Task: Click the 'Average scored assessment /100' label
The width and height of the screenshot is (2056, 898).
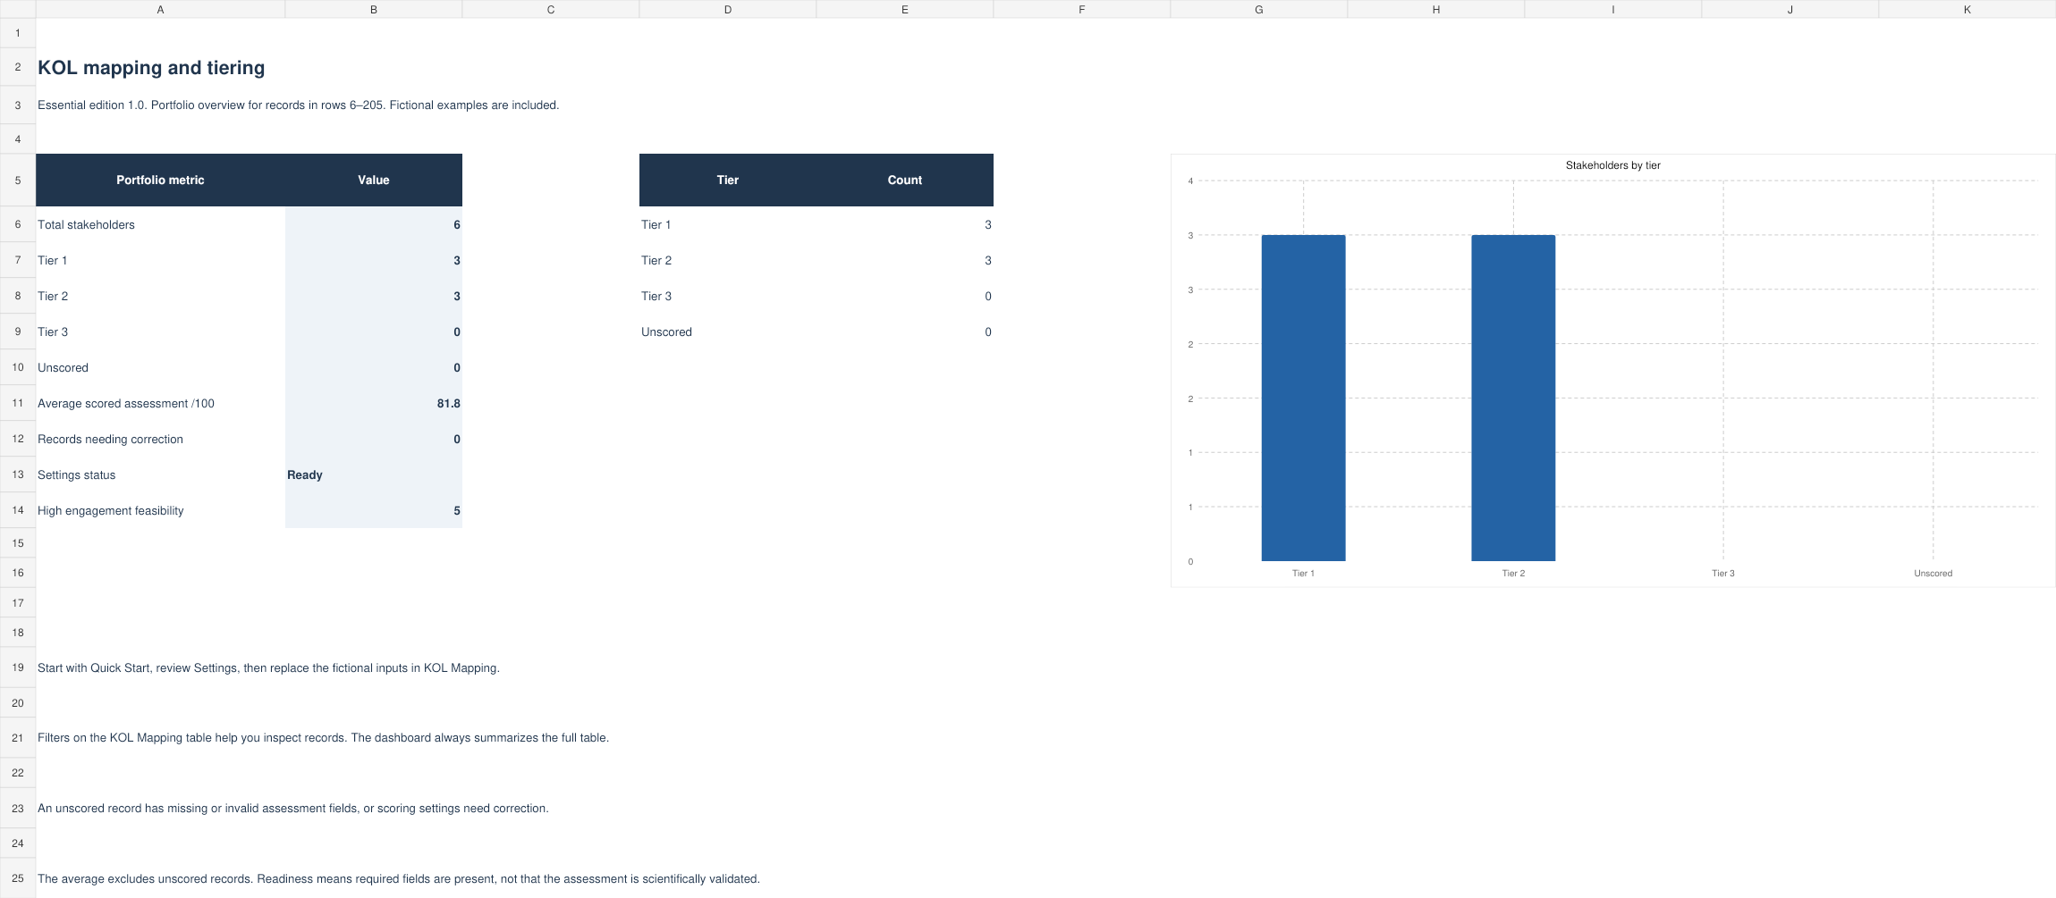Action: 160,403
